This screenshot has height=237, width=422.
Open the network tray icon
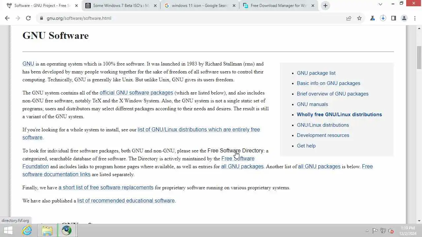(383, 231)
